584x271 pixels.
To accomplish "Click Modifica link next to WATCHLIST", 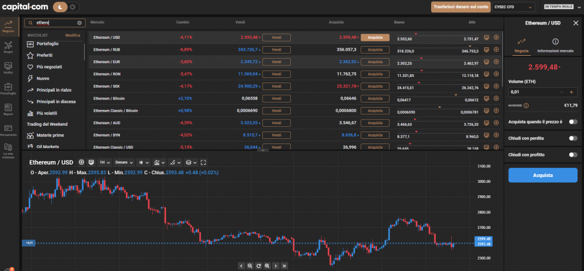I will (x=72, y=35).
